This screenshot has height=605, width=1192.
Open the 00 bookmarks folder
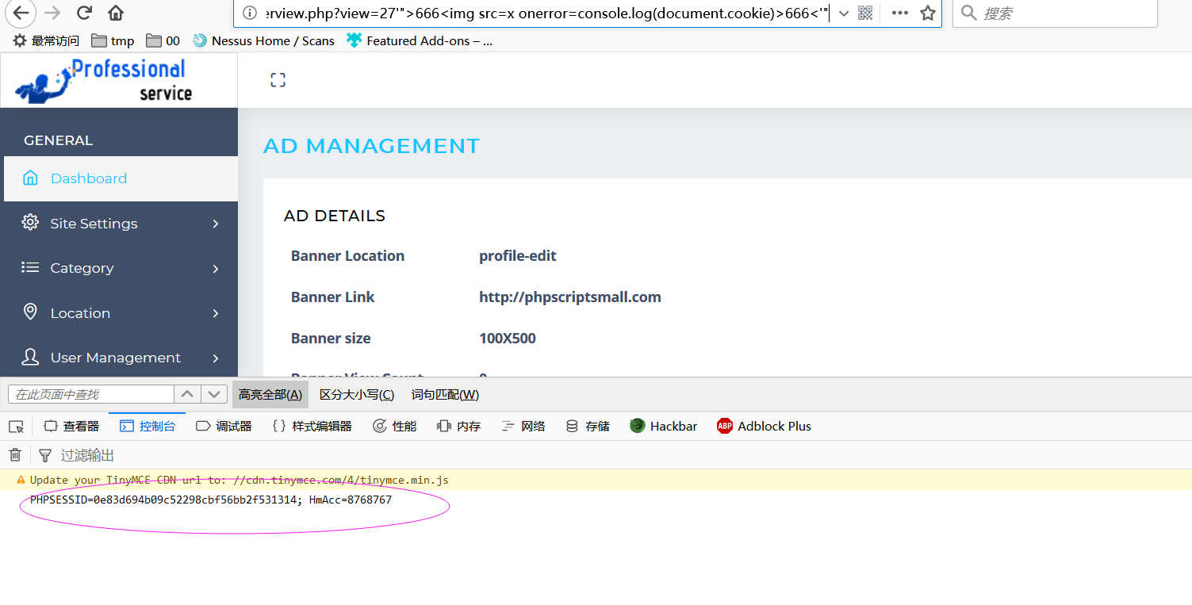coord(163,40)
